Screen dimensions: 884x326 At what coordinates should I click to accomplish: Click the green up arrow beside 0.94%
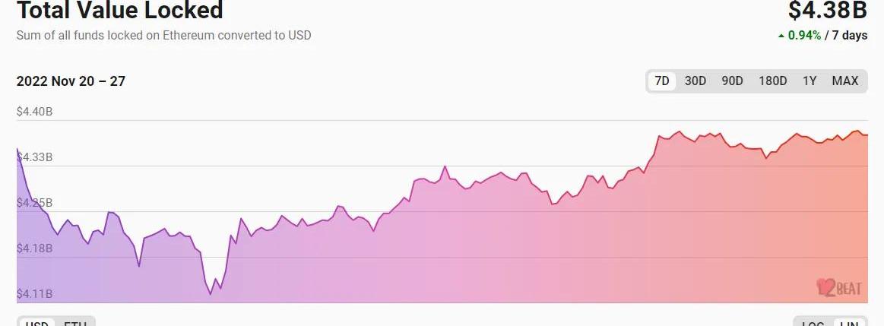[781, 36]
